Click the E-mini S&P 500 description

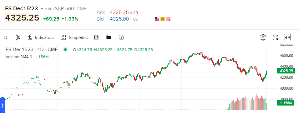tap(57, 8)
